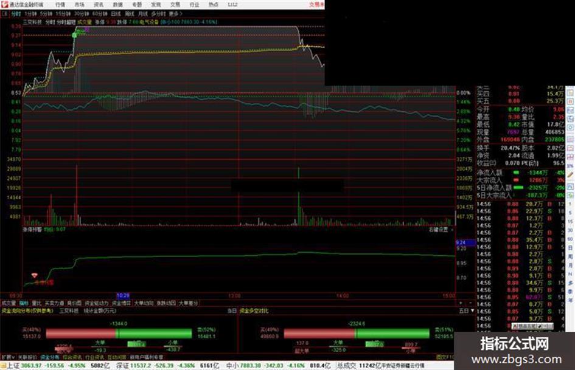575x370 pixels.
Task: Select the 资金驱动力 indicator tab
Action: tap(97, 303)
